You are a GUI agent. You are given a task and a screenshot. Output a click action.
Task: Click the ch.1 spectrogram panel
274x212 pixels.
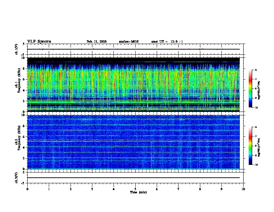pos(134,85)
